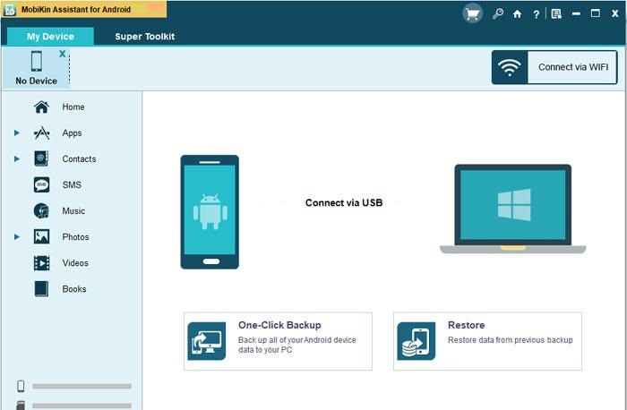The width and height of the screenshot is (627, 410).
Task: Select Contacts label in sidebar
Action: [79, 159]
